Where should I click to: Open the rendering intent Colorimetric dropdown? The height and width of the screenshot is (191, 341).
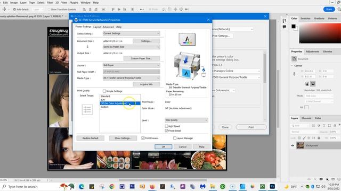[224, 90]
